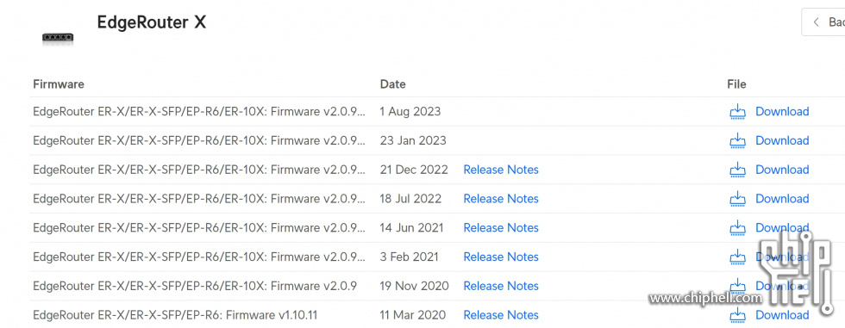Click download icon for 1 Aug 2023 firmware
845x328 pixels.
pyautogui.click(x=737, y=112)
